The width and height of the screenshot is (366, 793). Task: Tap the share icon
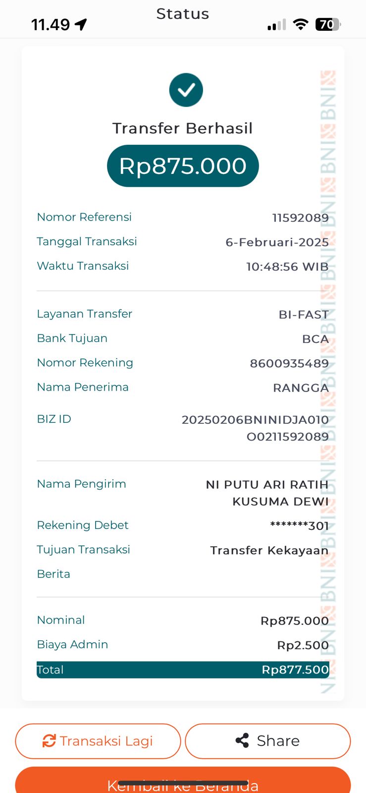point(242,741)
